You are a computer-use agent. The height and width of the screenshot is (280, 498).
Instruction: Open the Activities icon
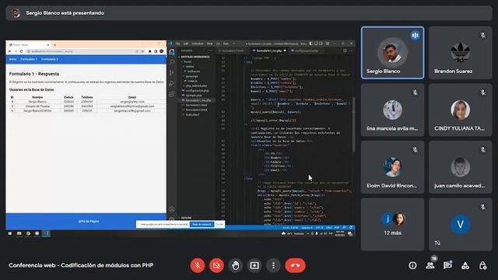coord(465,265)
